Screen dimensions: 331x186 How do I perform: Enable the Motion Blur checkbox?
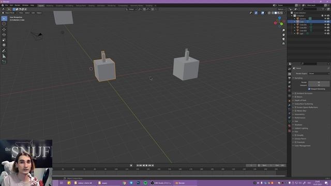point(295,111)
